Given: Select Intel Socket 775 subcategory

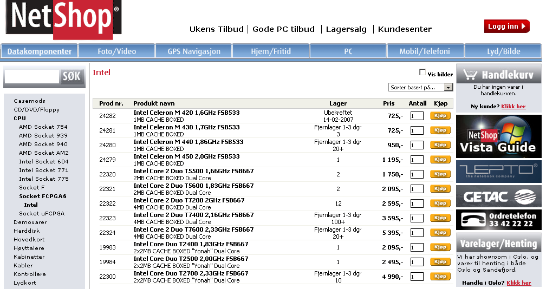Looking at the screenshot, I should coord(44,179).
